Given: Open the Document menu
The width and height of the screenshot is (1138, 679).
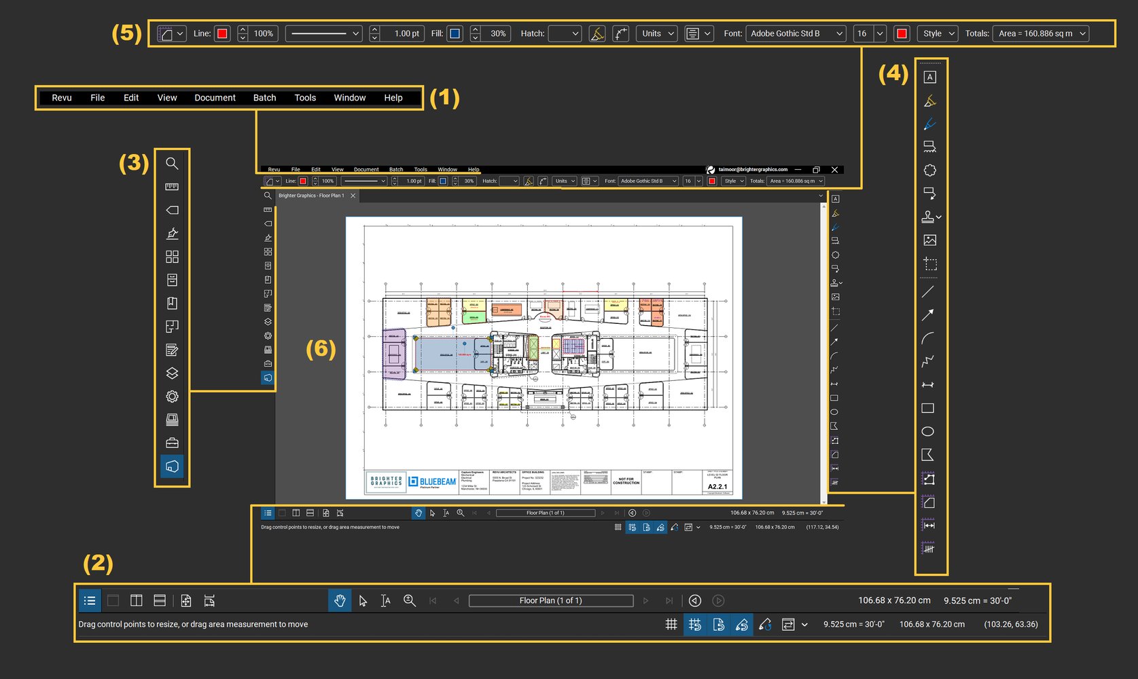Looking at the screenshot, I should coord(215,97).
